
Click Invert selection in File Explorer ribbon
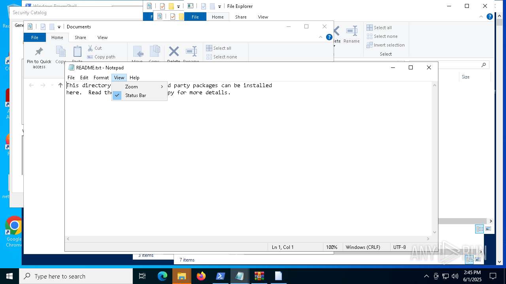385,45
